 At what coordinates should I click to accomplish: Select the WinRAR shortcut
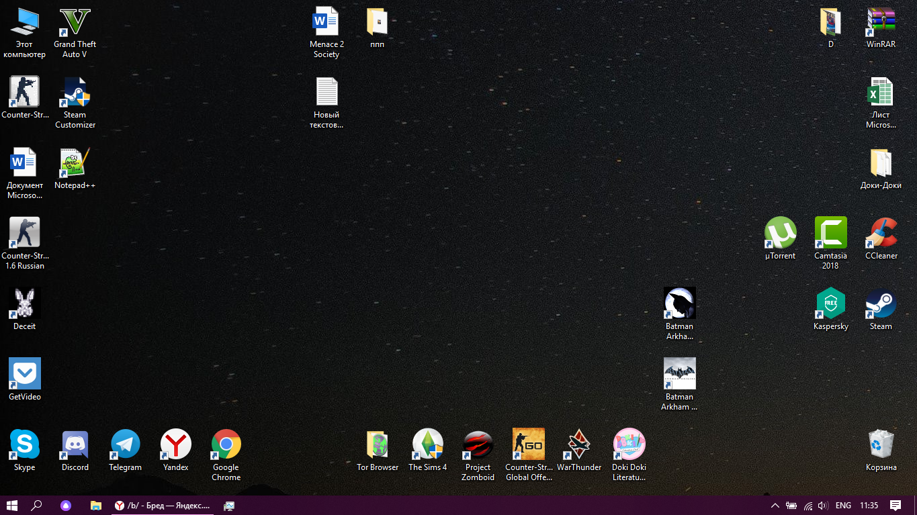coord(881,28)
